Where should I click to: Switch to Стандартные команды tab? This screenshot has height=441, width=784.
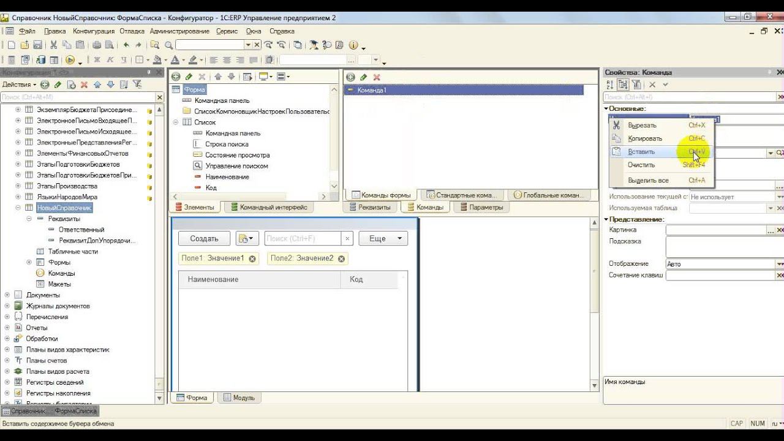[463, 195]
